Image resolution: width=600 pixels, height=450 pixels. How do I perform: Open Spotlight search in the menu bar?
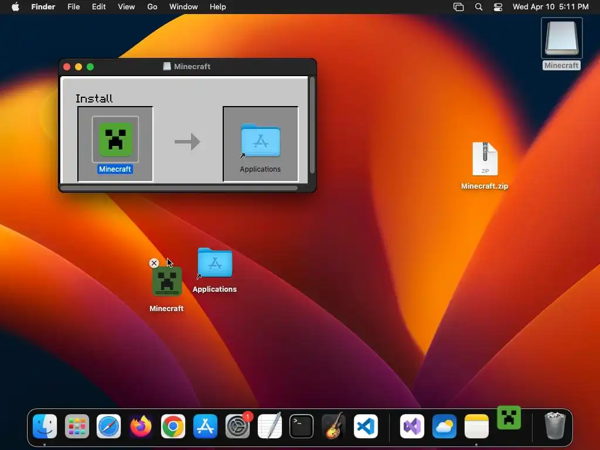pyautogui.click(x=478, y=7)
